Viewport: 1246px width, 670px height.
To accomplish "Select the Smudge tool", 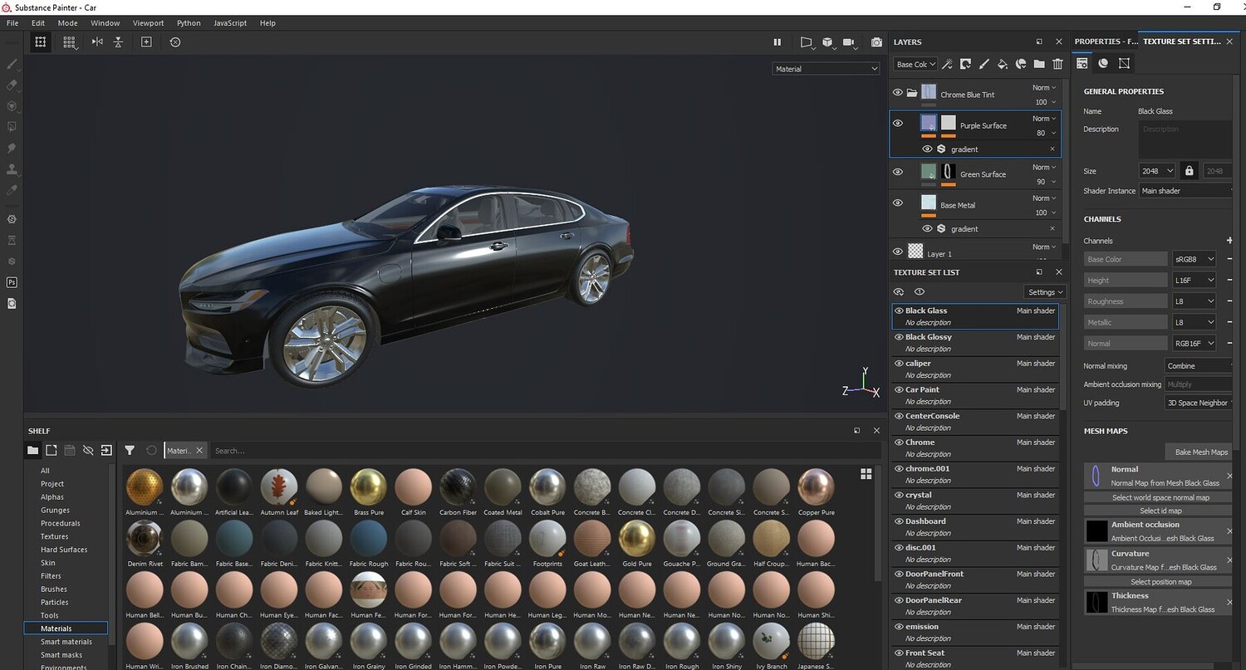I will tap(12, 148).
